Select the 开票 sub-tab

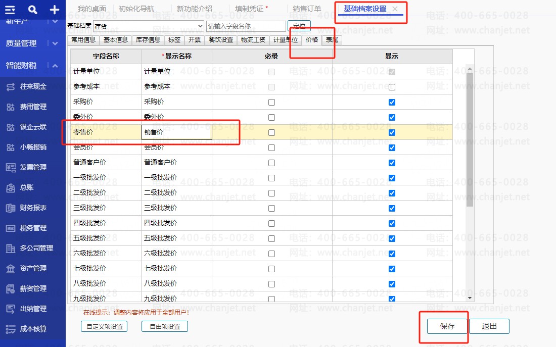click(x=194, y=40)
